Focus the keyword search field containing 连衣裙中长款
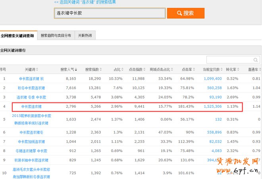 (x=109, y=13)
